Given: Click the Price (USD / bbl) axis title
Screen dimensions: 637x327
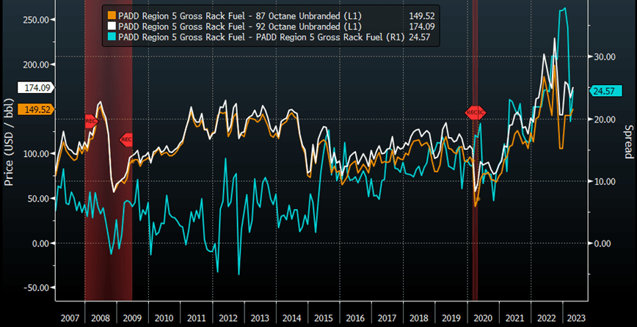Looking at the screenshot, I should [9, 142].
